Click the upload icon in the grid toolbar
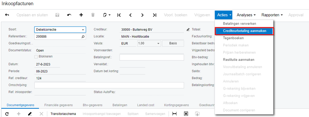309x117 pixels. tap(197, 114)
